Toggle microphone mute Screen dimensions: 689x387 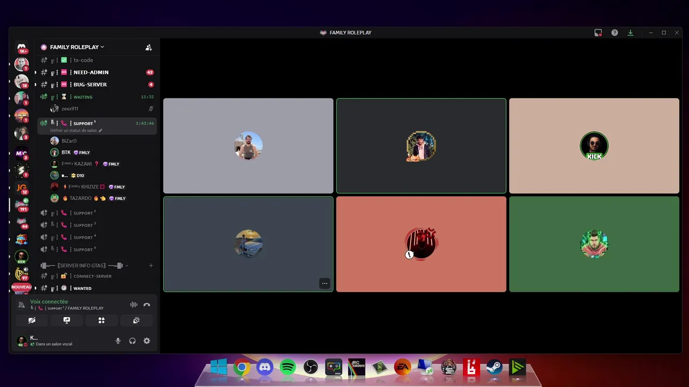tap(118, 341)
